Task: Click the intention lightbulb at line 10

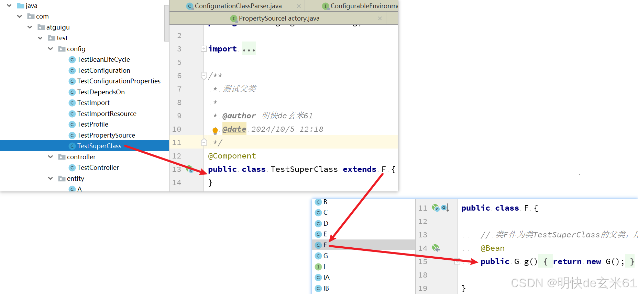Action: 215,130
